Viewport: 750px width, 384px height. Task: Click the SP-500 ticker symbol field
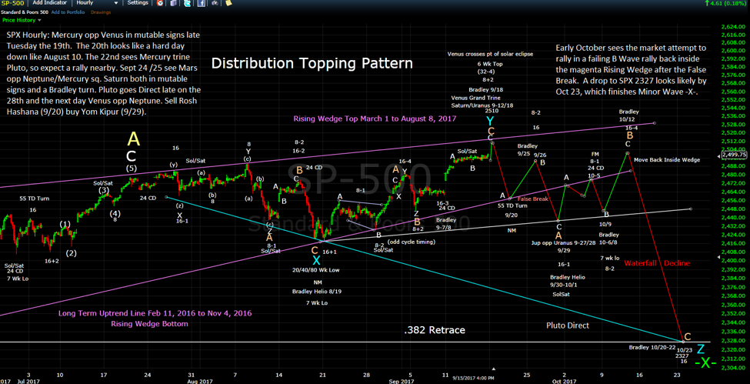pos(13,3)
